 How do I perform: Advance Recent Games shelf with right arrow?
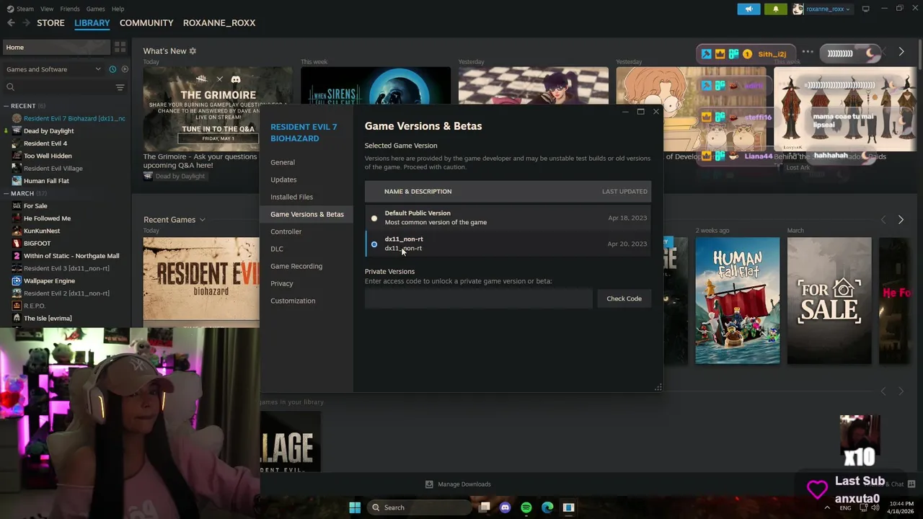point(901,219)
